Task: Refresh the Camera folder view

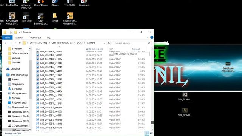Action: (x=109, y=43)
